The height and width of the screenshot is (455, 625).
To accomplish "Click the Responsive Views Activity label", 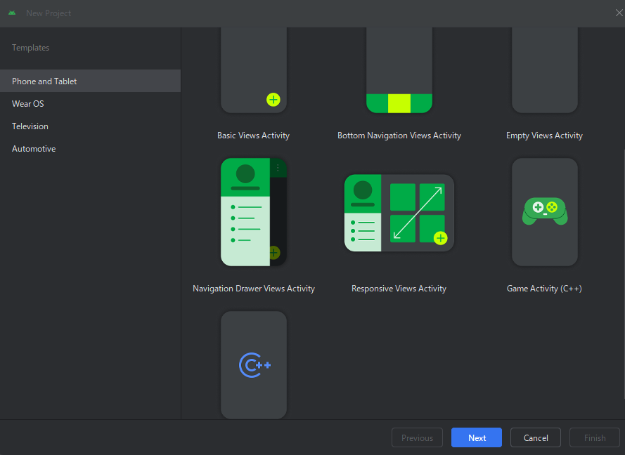I will pos(399,288).
